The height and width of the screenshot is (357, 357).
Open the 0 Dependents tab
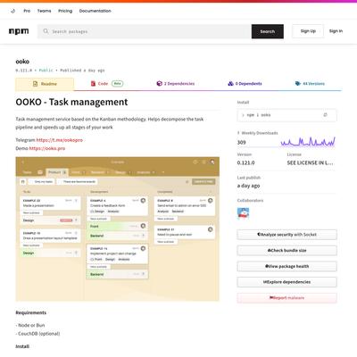click(245, 84)
